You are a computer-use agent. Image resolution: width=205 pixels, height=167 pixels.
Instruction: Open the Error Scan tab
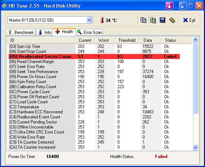(90, 32)
